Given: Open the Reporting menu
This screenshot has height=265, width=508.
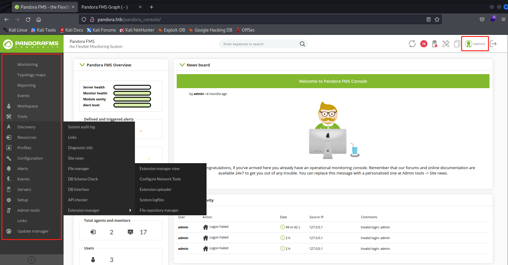Looking at the screenshot, I should [x=26, y=85].
